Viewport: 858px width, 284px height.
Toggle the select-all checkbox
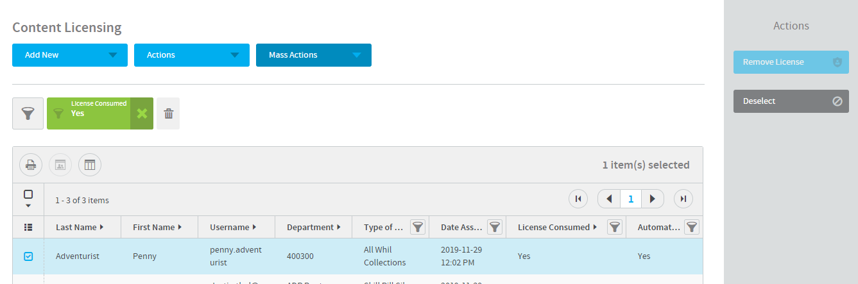tap(28, 194)
